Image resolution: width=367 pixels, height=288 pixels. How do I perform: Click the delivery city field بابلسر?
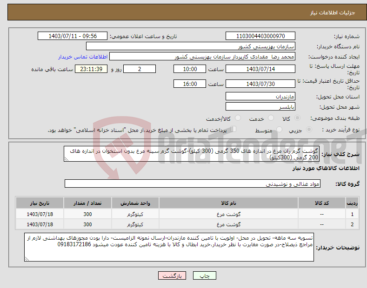260,106
